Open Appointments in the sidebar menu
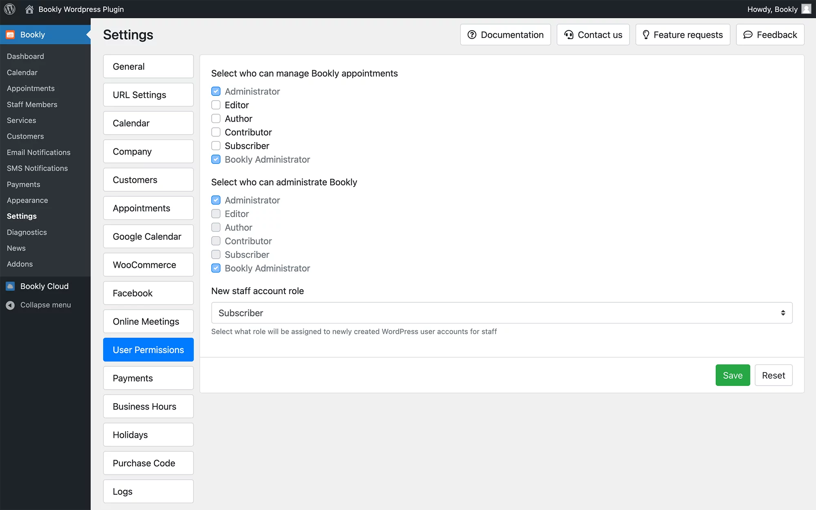This screenshot has height=510, width=816. tap(31, 88)
